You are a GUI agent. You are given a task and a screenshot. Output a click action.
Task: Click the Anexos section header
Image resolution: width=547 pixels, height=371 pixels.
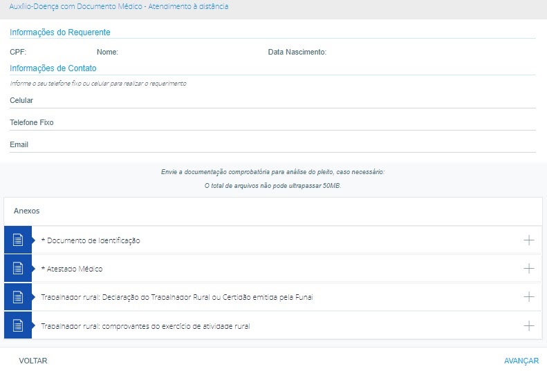click(x=27, y=211)
